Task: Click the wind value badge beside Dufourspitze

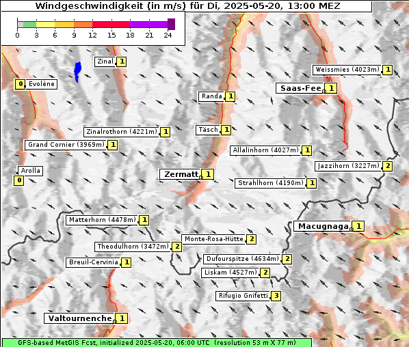Action: (287, 259)
